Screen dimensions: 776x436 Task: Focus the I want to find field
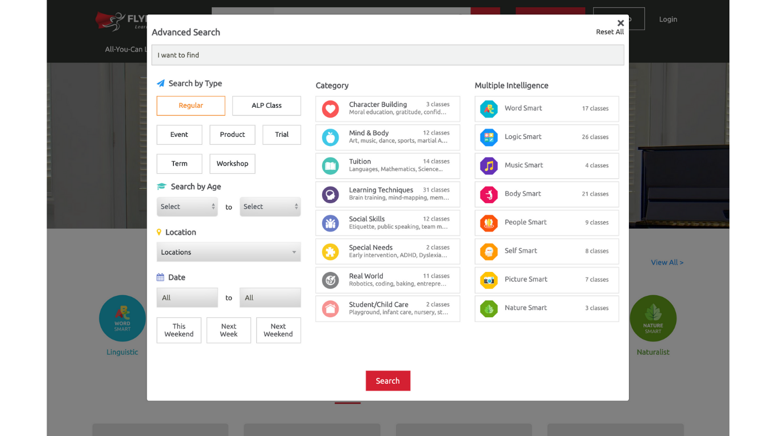click(387, 55)
